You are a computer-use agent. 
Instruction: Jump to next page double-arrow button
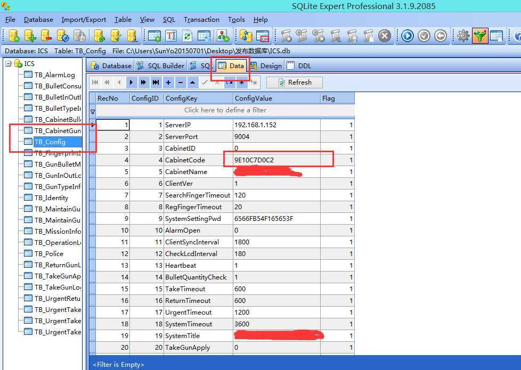click(143, 83)
